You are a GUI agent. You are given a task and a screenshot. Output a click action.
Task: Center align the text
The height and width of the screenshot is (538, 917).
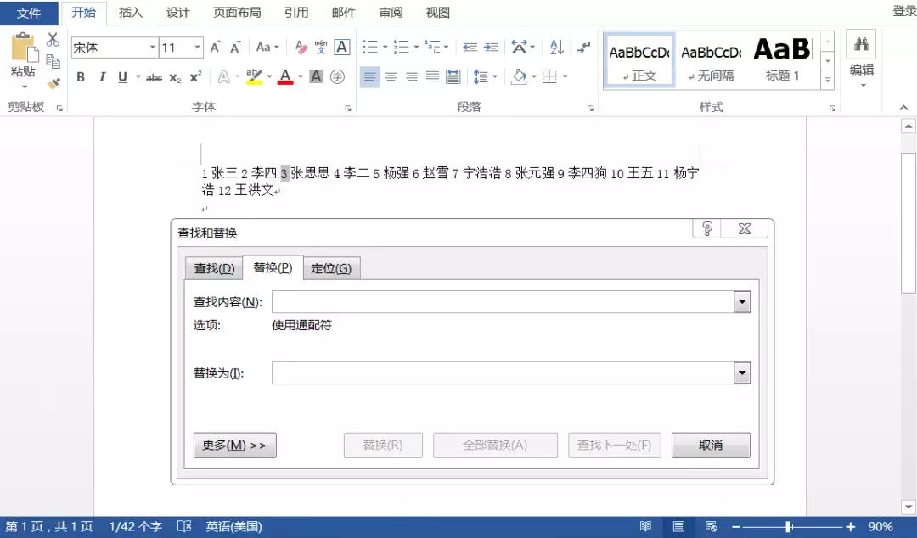coord(391,76)
